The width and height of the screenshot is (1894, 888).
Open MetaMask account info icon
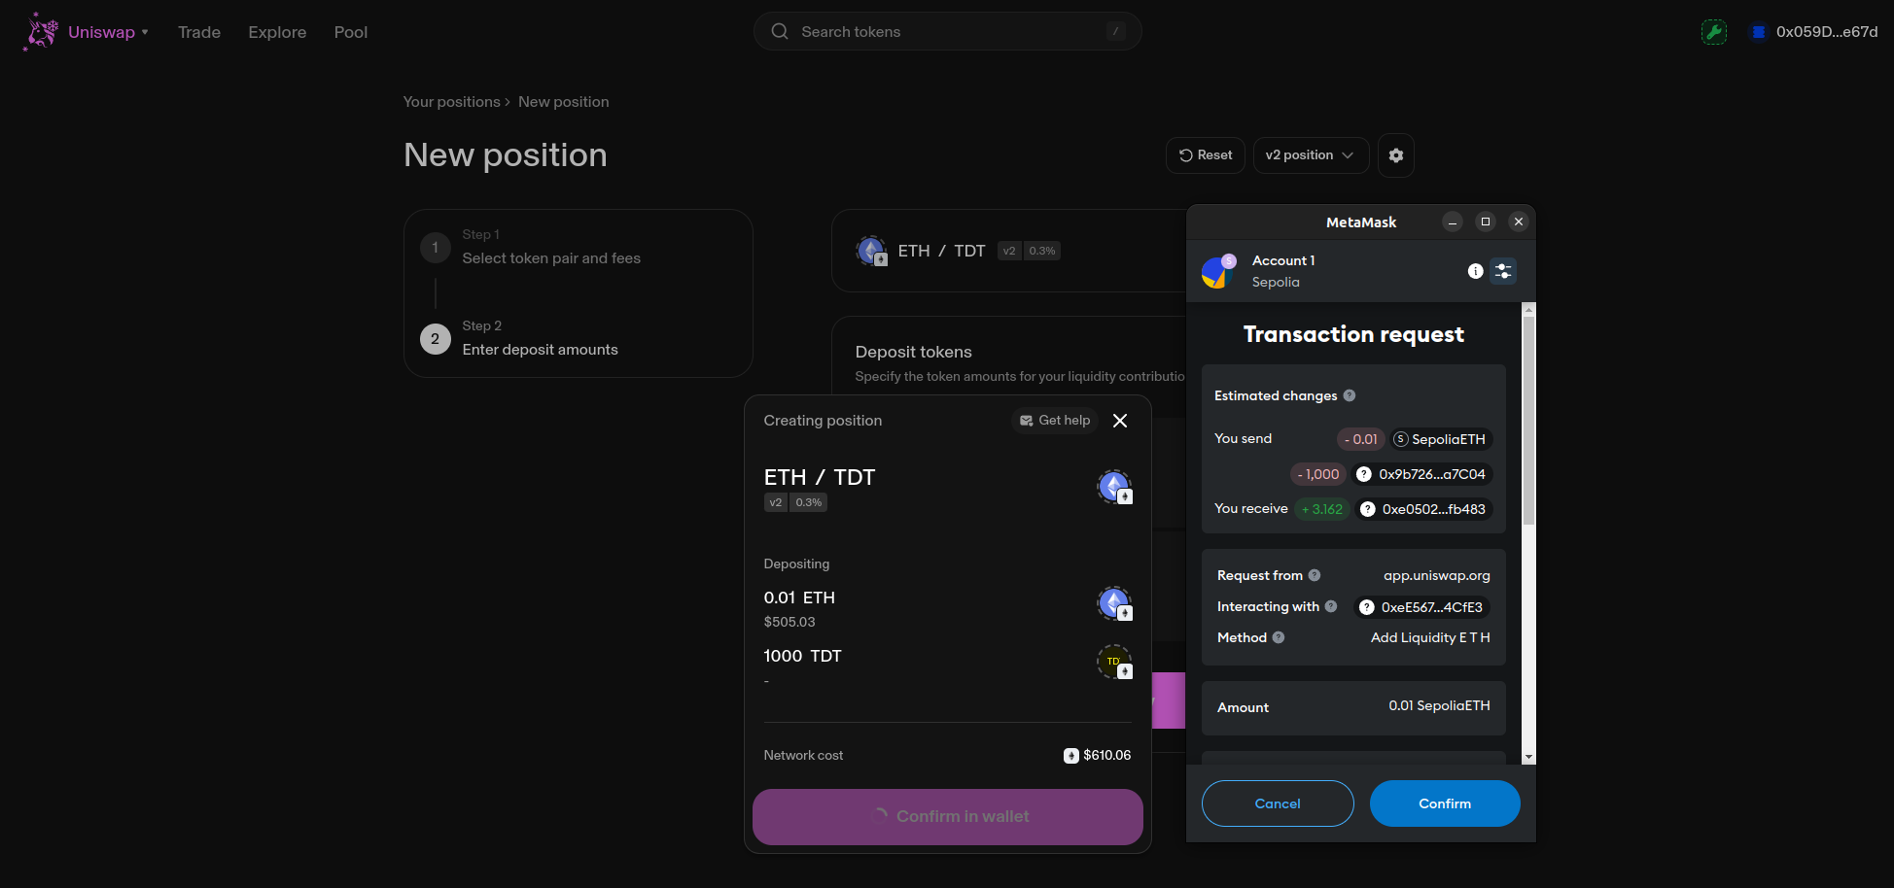pyautogui.click(x=1475, y=271)
